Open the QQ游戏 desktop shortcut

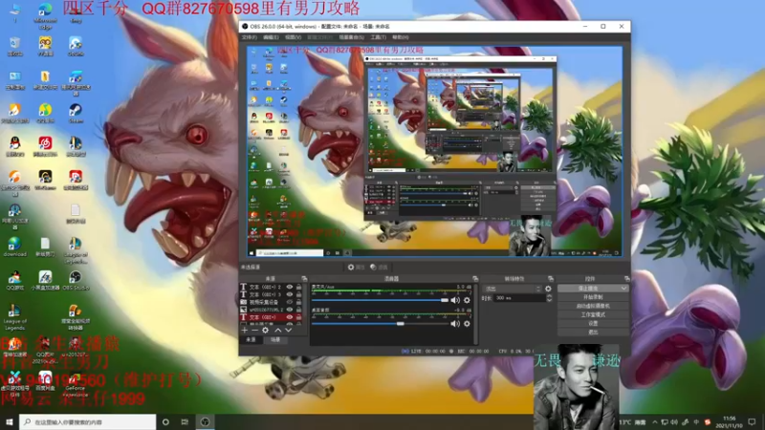pos(14,280)
